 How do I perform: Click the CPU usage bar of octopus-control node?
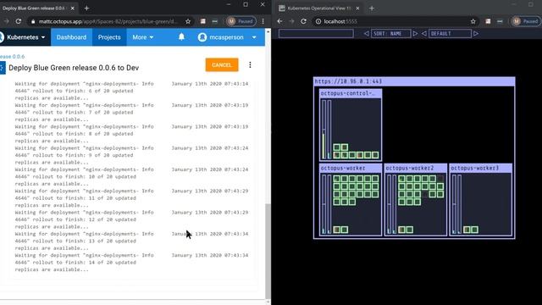(x=324, y=130)
